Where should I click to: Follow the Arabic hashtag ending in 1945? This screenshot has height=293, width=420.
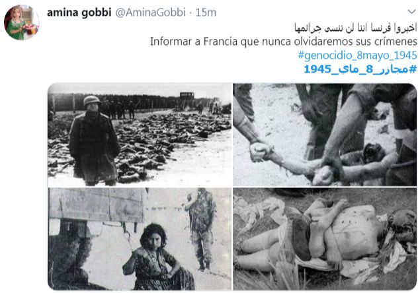coord(360,69)
